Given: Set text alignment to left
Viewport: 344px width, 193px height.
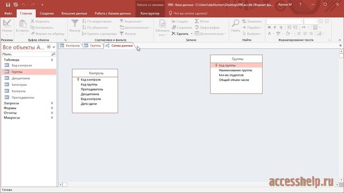Looking at the screenshot, I should pyautogui.click(x=299, y=33).
